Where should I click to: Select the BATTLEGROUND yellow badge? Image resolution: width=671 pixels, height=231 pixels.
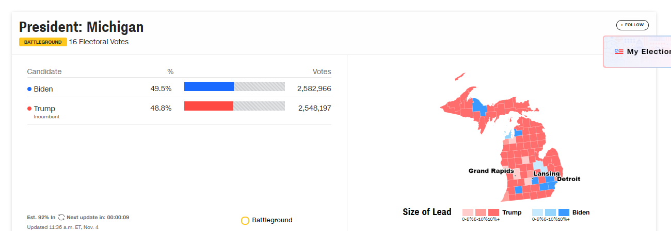43,42
